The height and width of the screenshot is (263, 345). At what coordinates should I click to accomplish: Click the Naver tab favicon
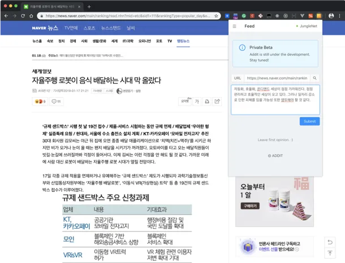click(26, 7)
